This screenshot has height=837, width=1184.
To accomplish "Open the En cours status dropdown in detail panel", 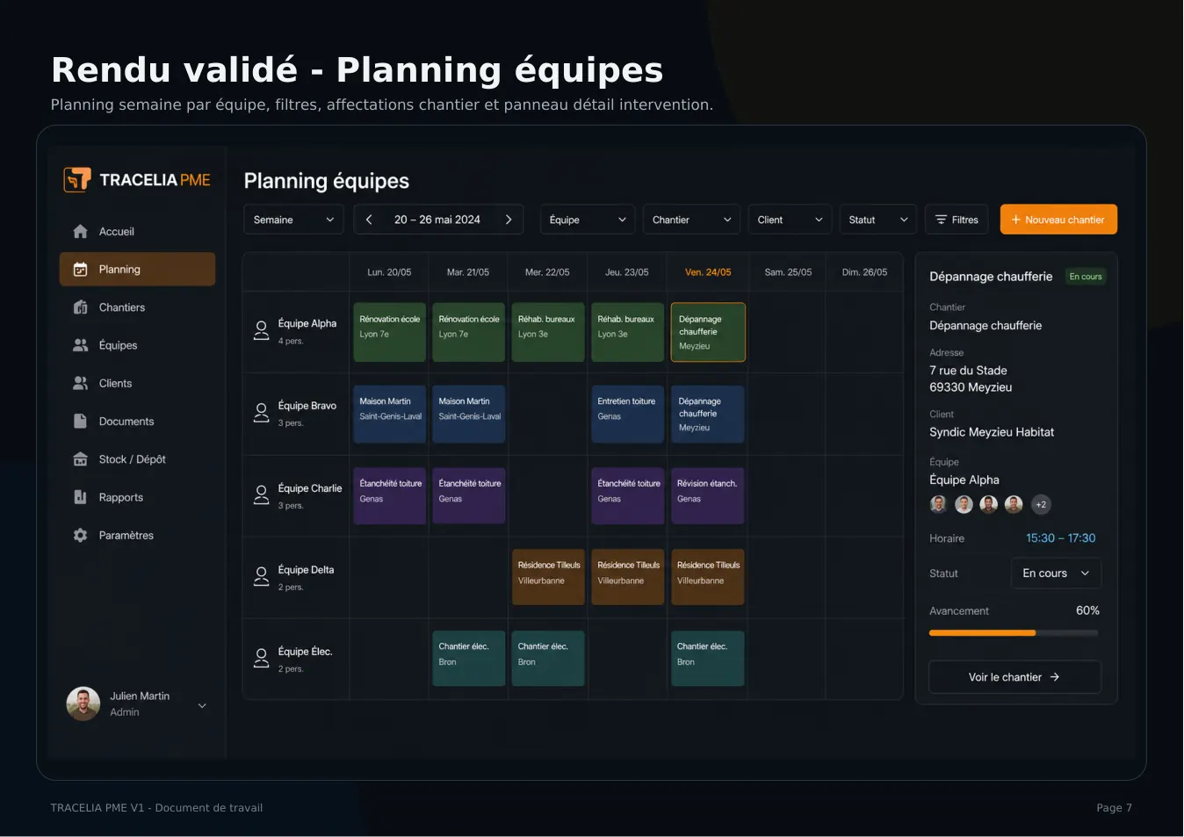I will click(1056, 574).
